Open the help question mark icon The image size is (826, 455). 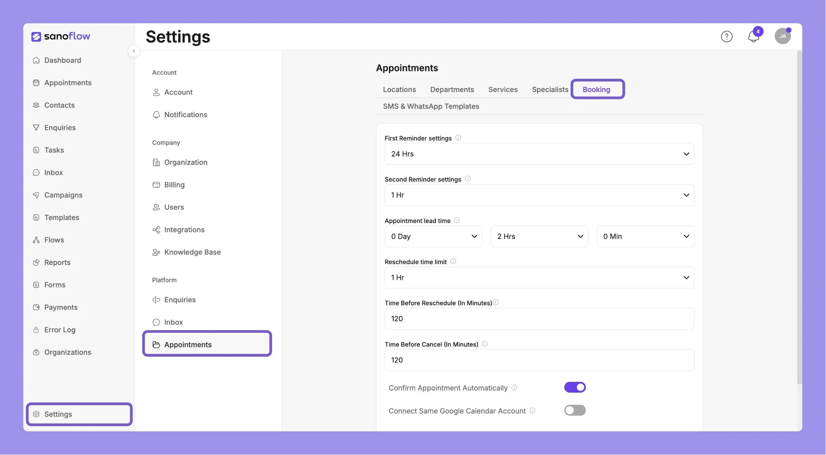coord(727,36)
